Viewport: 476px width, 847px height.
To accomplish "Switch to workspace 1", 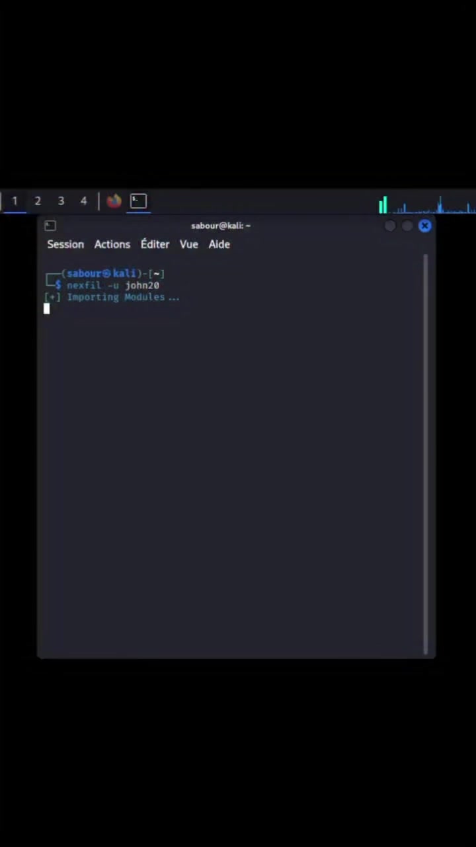I will pyautogui.click(x=15, y=201).
